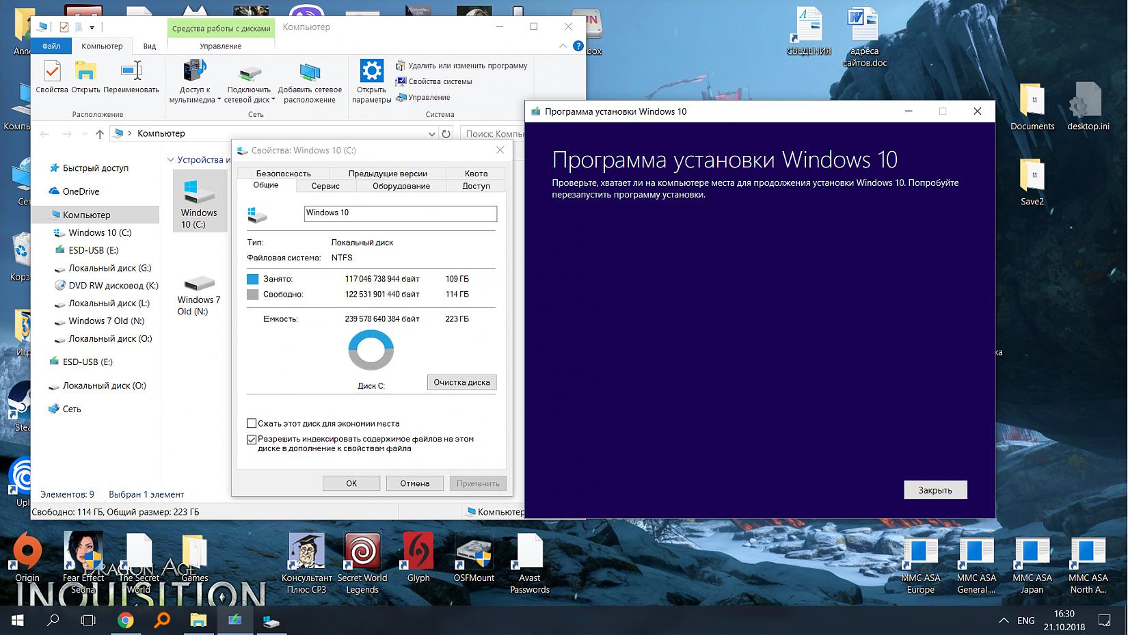Click Открыть параметры gear icon

point(371,81)
